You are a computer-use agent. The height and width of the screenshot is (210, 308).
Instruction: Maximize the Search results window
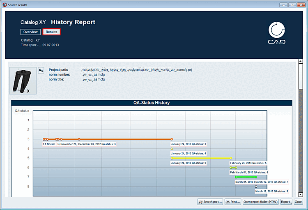point(292,5)
